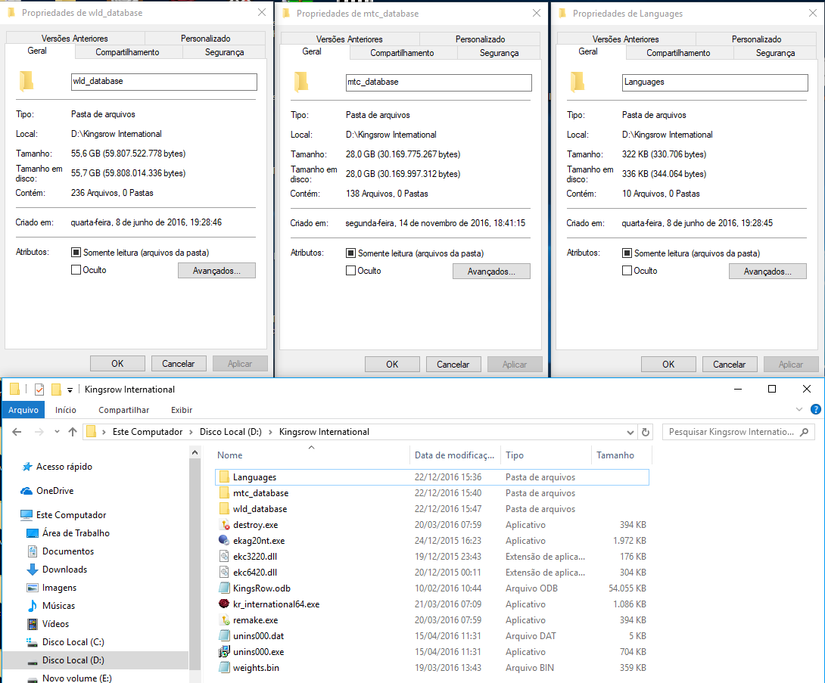Click Cancelar in mtc_database properties
This screenshot has width=825, height=683.
[453, 364]
